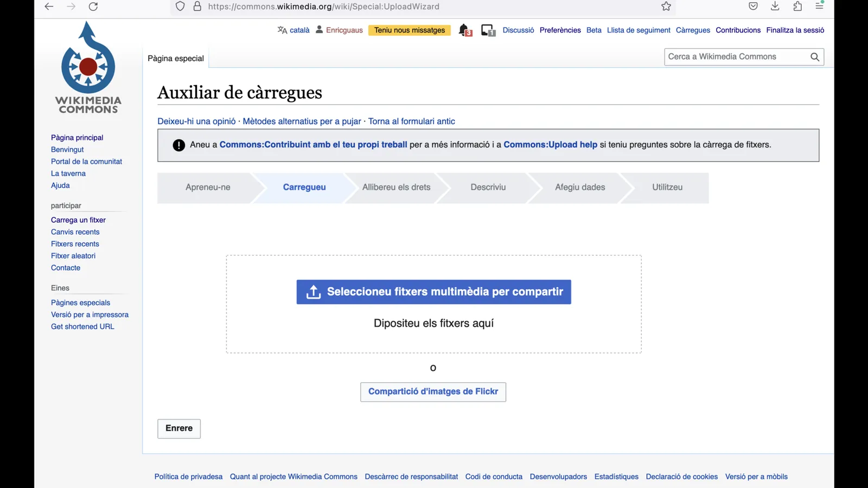
Task: Open Teniu nous missatges notification
Action: point(410,30)
